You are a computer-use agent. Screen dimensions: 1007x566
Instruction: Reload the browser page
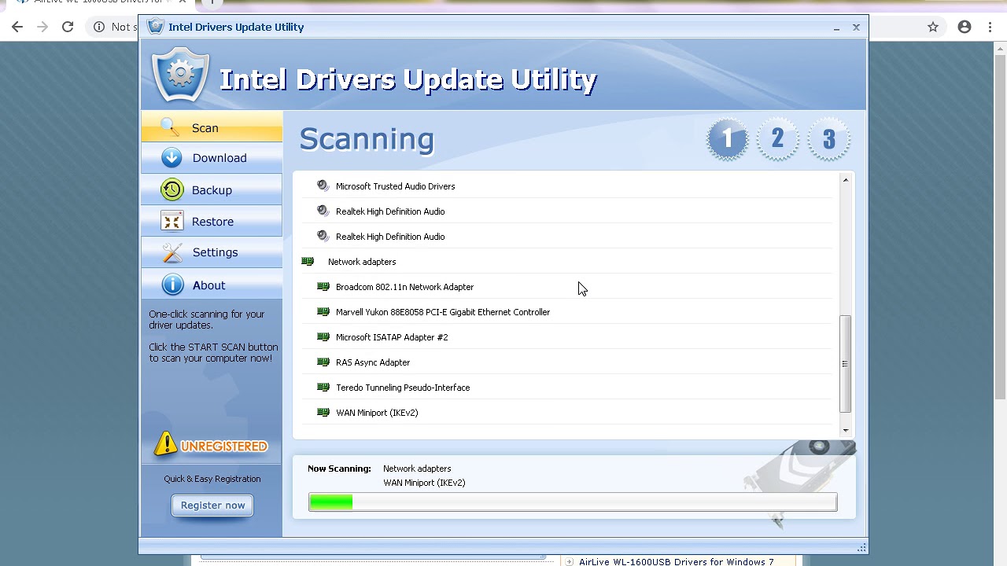[x=68, y=27]
